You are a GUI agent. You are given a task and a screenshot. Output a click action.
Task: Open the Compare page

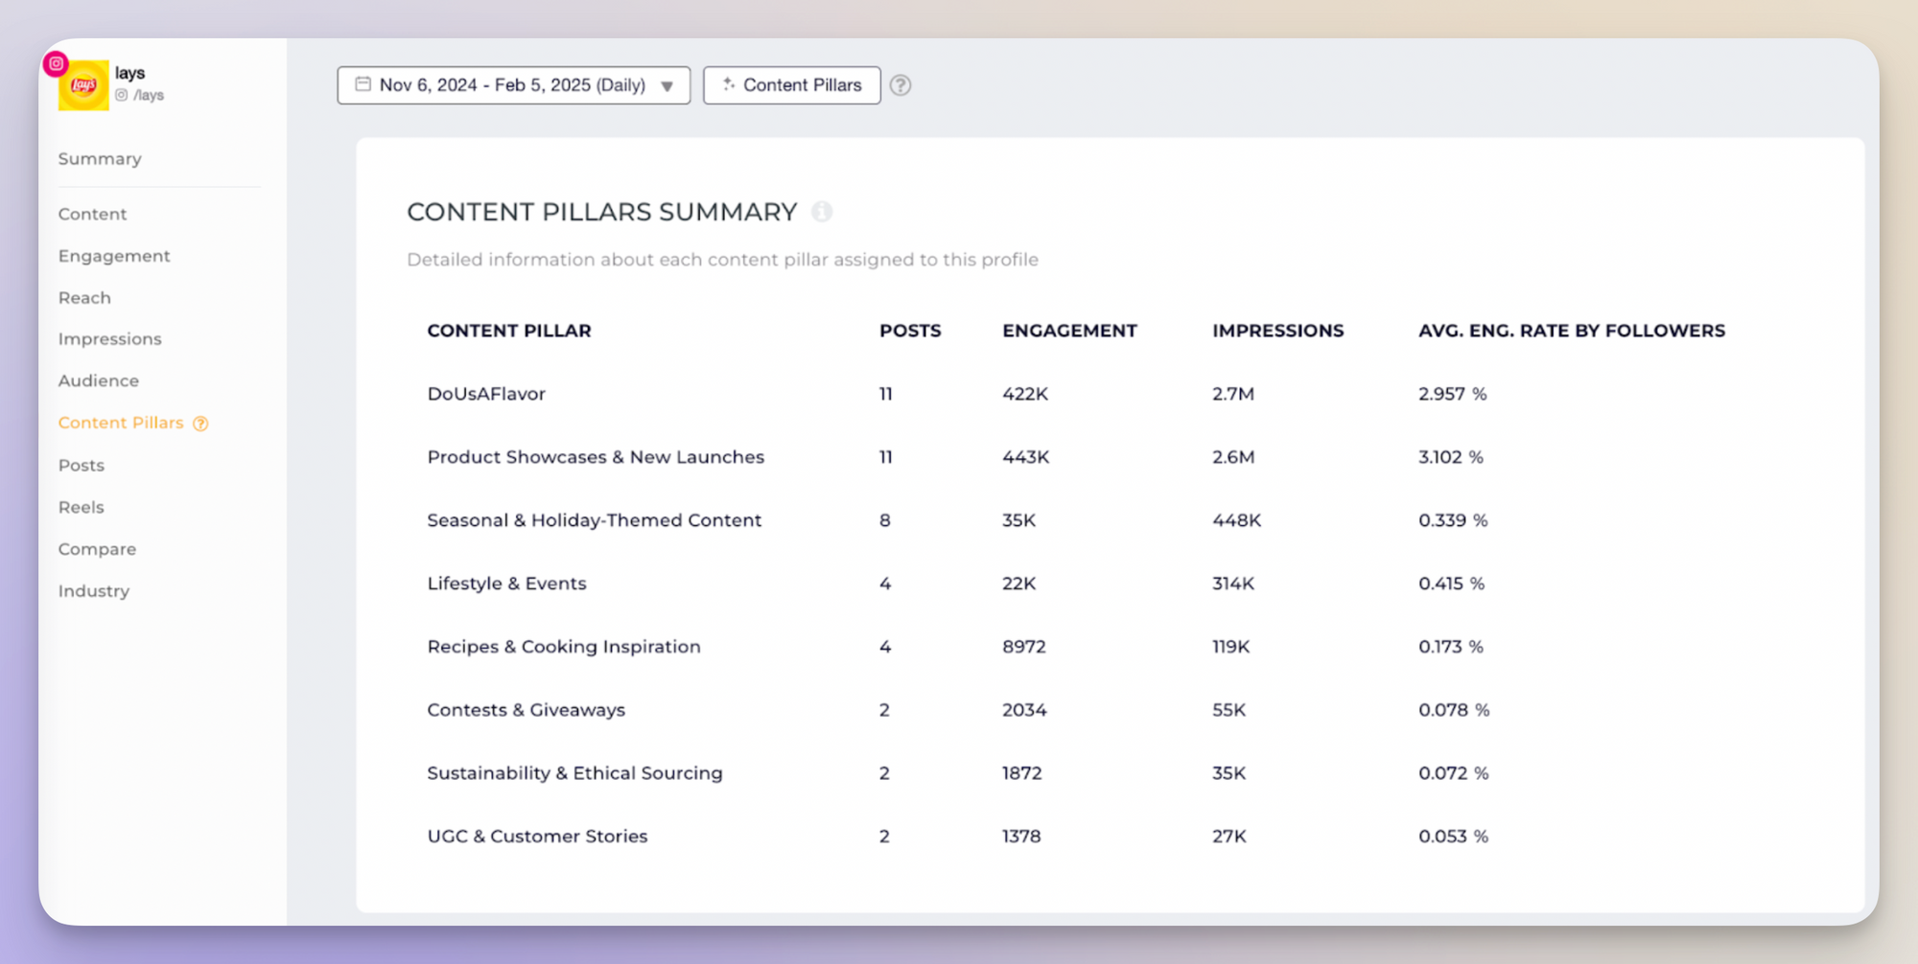(97, 549)
